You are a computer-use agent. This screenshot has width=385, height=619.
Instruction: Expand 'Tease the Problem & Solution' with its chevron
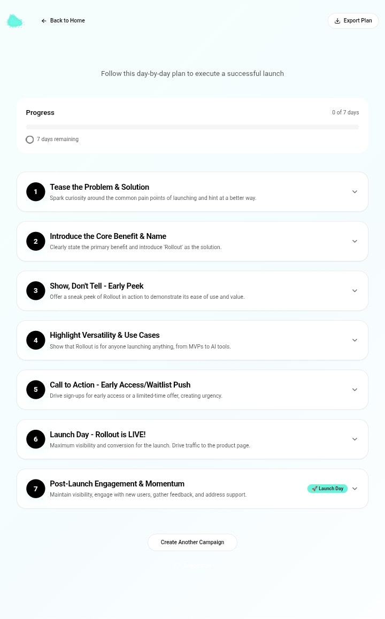pos(355,191)
